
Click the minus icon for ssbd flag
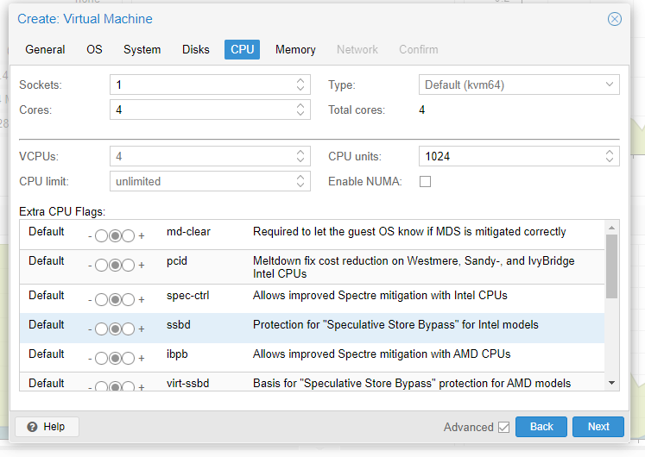pos(90,329)
